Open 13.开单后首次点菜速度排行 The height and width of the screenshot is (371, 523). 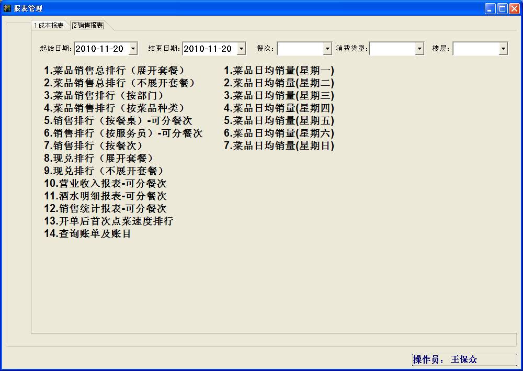(108, 221)
